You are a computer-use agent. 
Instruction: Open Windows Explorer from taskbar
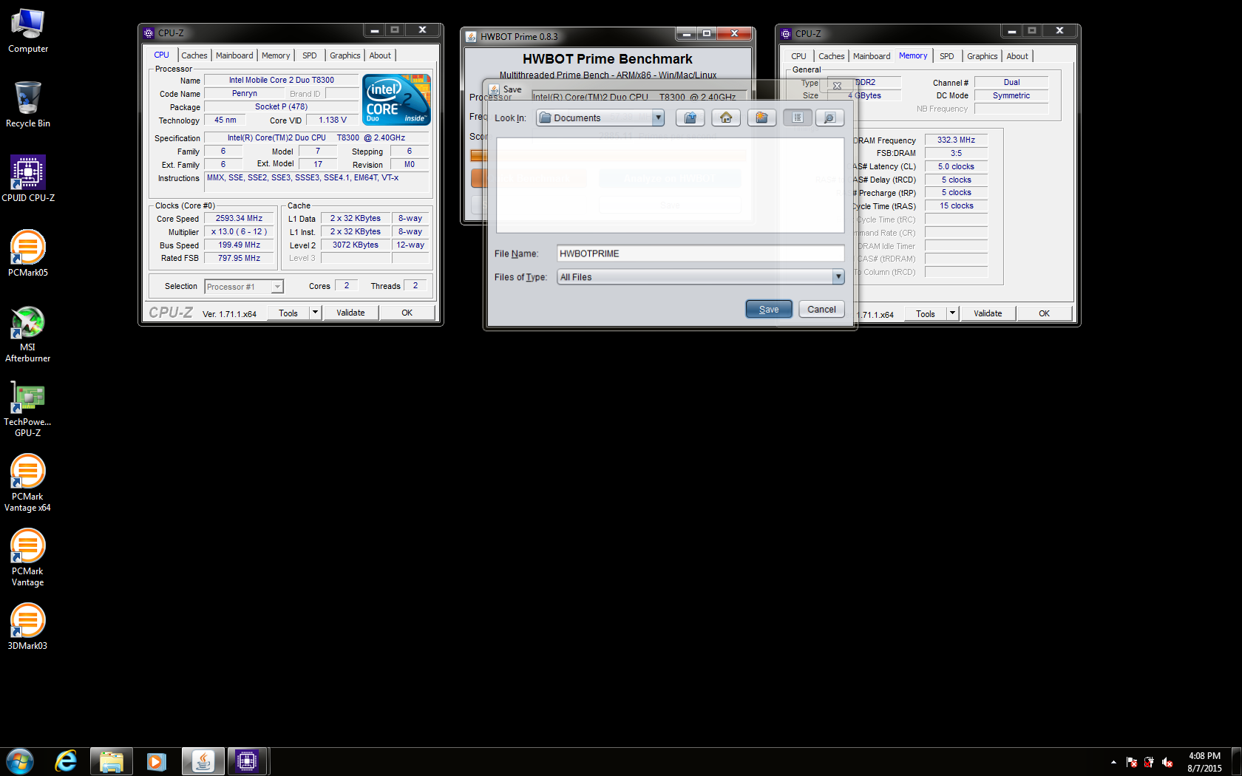pos(112,761)
